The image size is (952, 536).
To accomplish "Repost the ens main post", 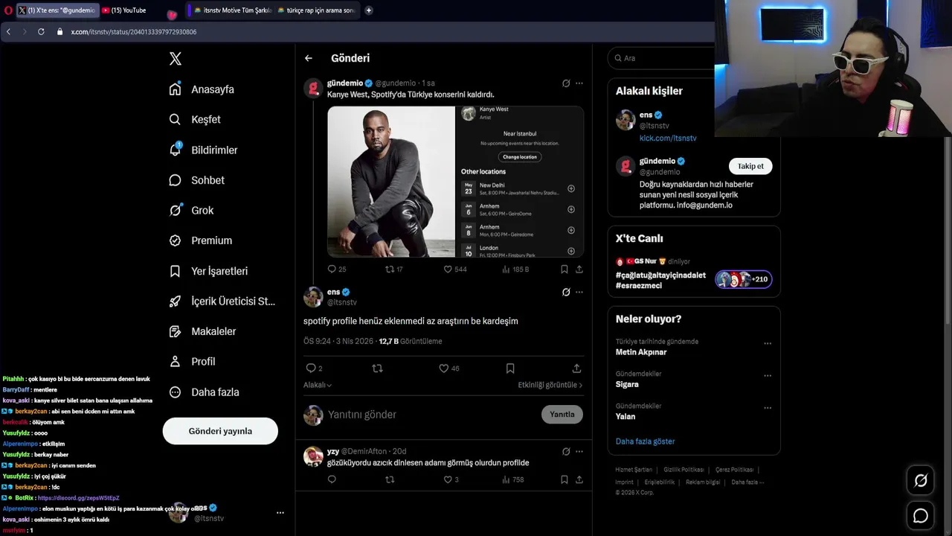I will (377, 368).
